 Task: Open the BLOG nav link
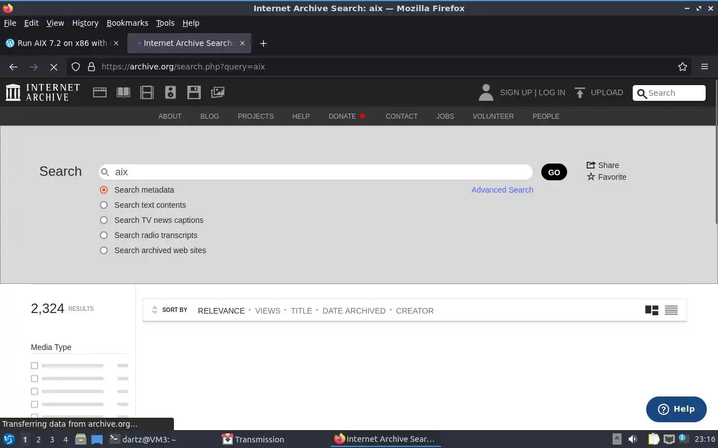pyautogui.click(x=210, y=116)
